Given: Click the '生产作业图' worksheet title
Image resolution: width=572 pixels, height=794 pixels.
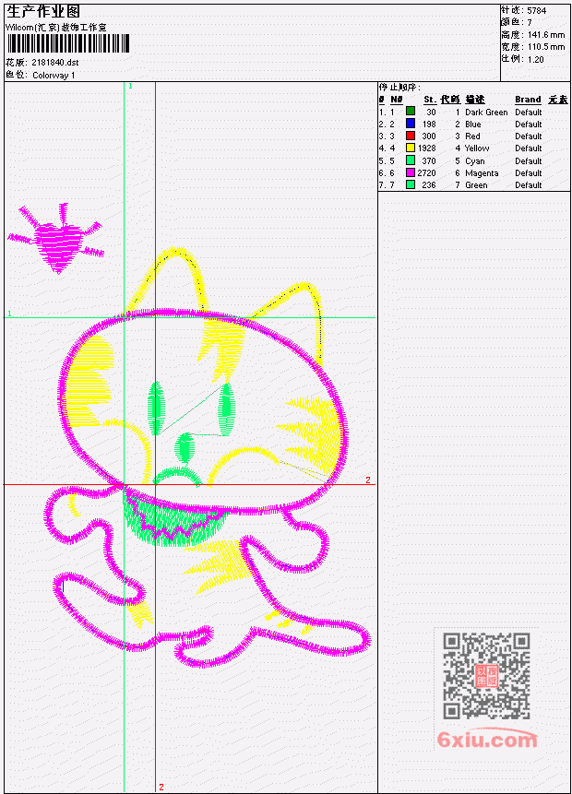Looking at the screenshot, I should [43, 11].
